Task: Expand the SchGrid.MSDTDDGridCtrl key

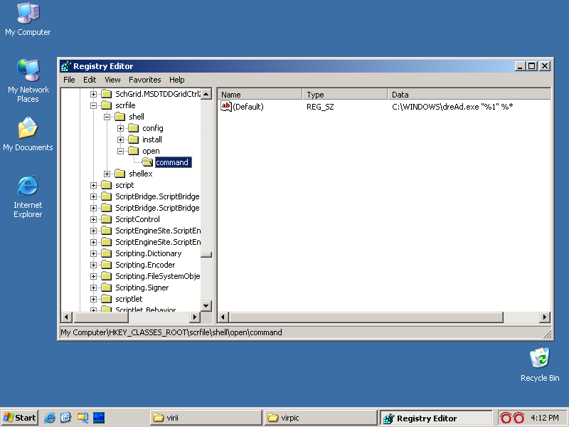Action: (93, 94)
